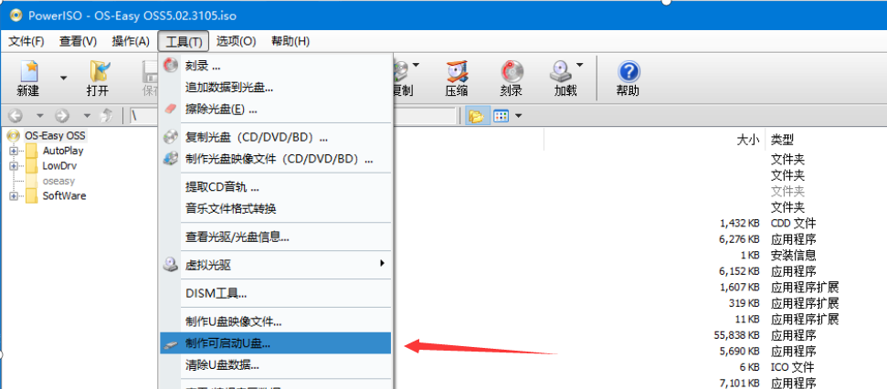This screenshot has height=389, width=887.
Task: Open the 加载 dropdown arrow
Action: (x=580, y=65)
